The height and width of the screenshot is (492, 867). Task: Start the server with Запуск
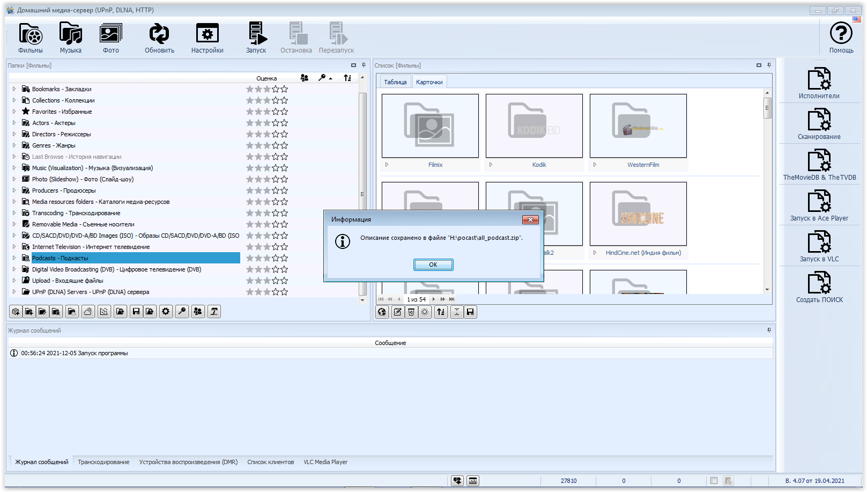pyautogui.click(x=256, y=38)
